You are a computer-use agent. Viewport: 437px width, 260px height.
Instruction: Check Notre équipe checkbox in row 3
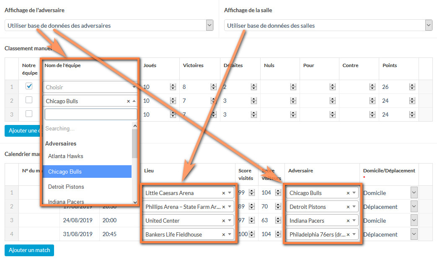point(29,114)
